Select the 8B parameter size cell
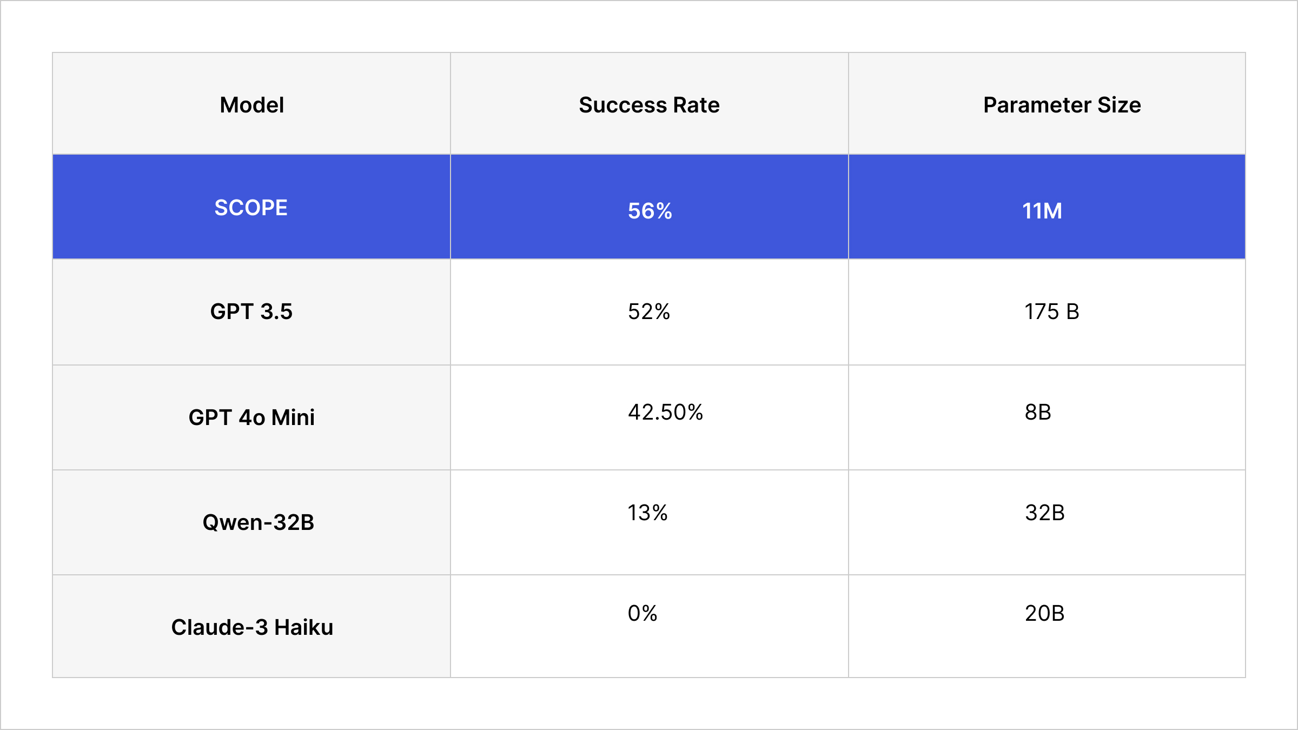 [1037, 412]
